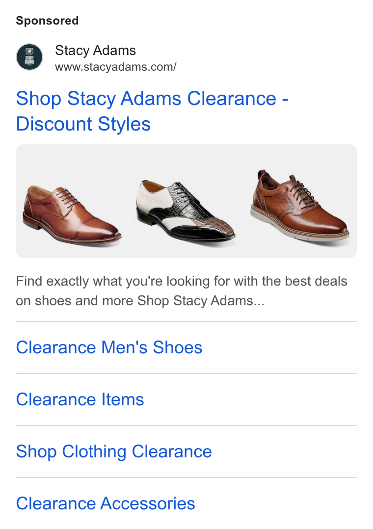The height and width of the screenshot is (529, 373).
Task: Click the Stacy Adams round logo icon
Action: click(29, 57)
